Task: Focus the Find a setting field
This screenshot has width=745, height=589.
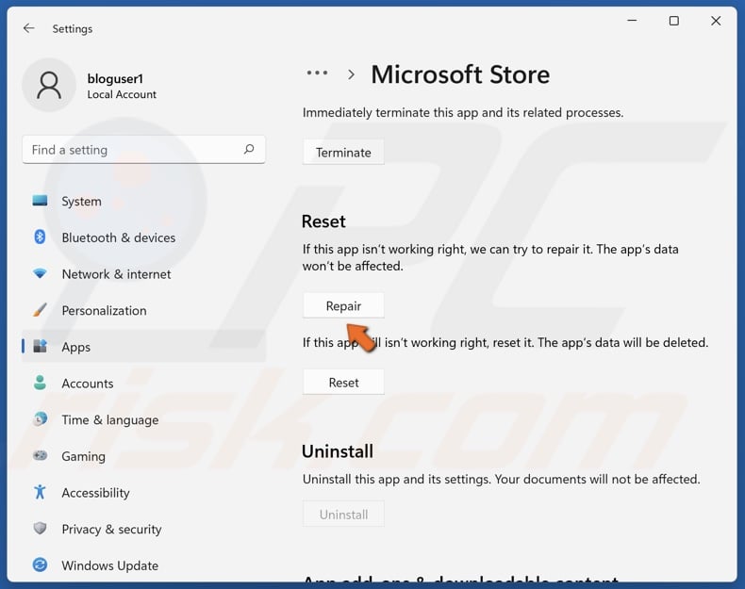Action: click(x=143, y=150)
